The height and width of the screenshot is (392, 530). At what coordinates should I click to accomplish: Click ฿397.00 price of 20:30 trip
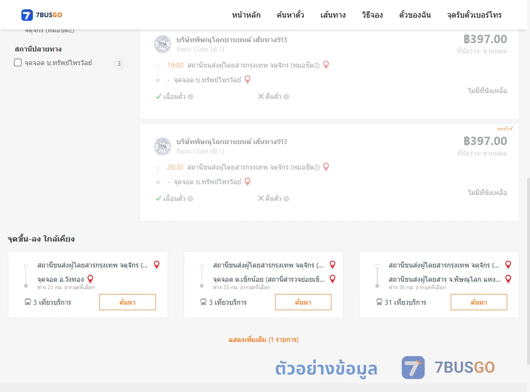(x=485, y=141)
